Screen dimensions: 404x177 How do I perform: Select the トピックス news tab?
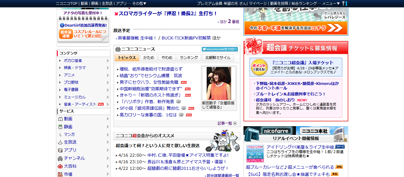pyautogui.click(x=127, y=58)
